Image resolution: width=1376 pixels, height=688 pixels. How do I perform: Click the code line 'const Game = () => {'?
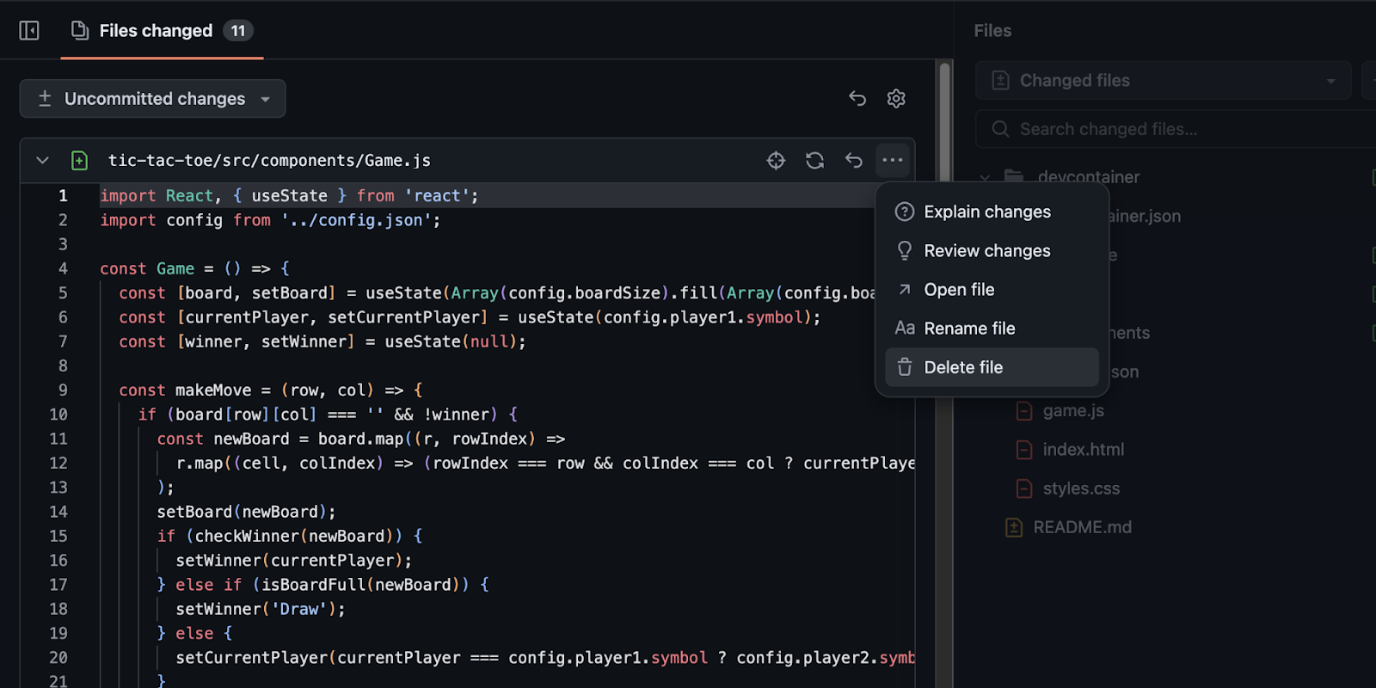tap(195, 269)
